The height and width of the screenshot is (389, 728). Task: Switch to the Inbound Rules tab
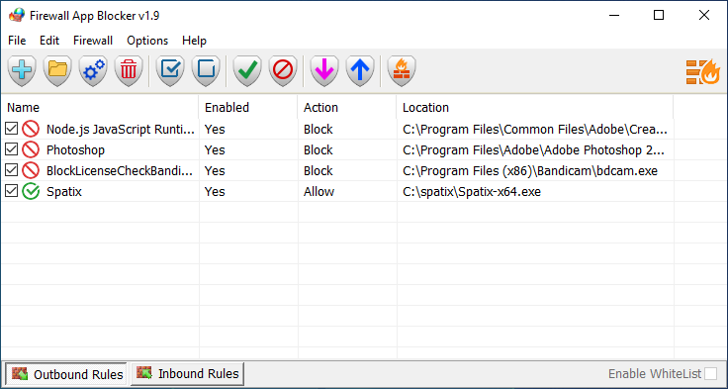click(188, 373)
